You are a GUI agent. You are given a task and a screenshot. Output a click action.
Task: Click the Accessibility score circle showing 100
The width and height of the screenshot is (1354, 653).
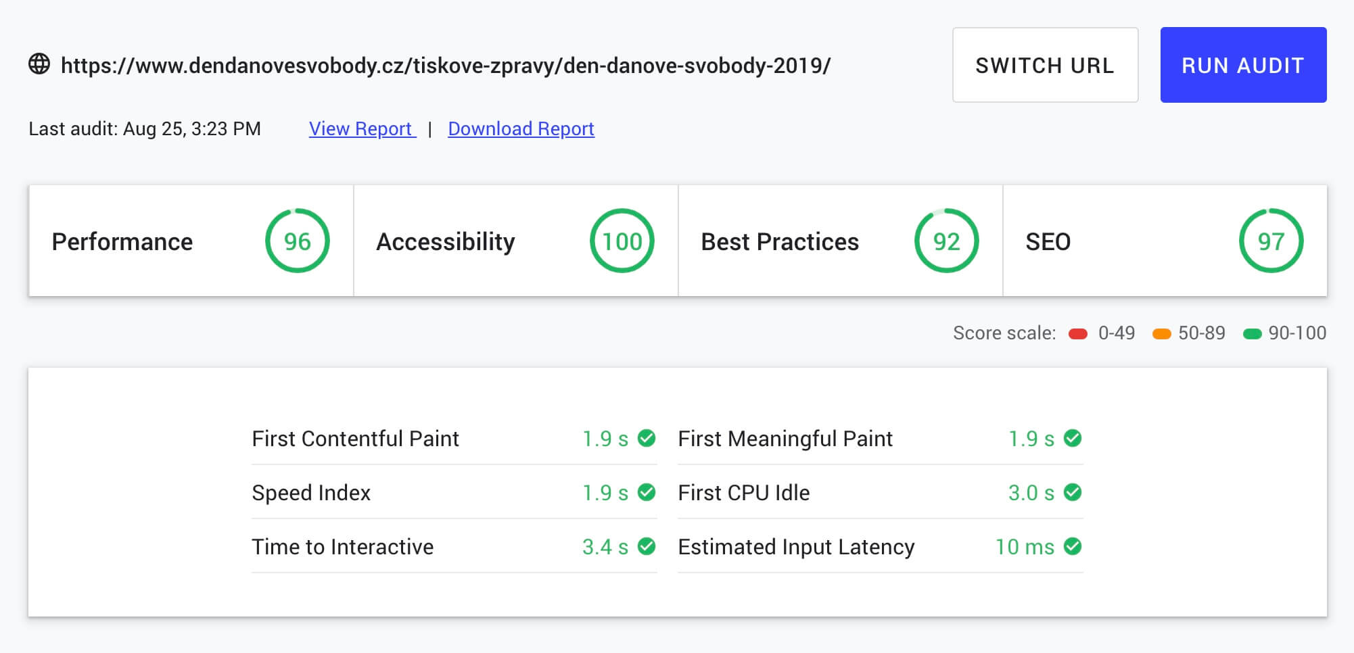[x=622, y=241]
